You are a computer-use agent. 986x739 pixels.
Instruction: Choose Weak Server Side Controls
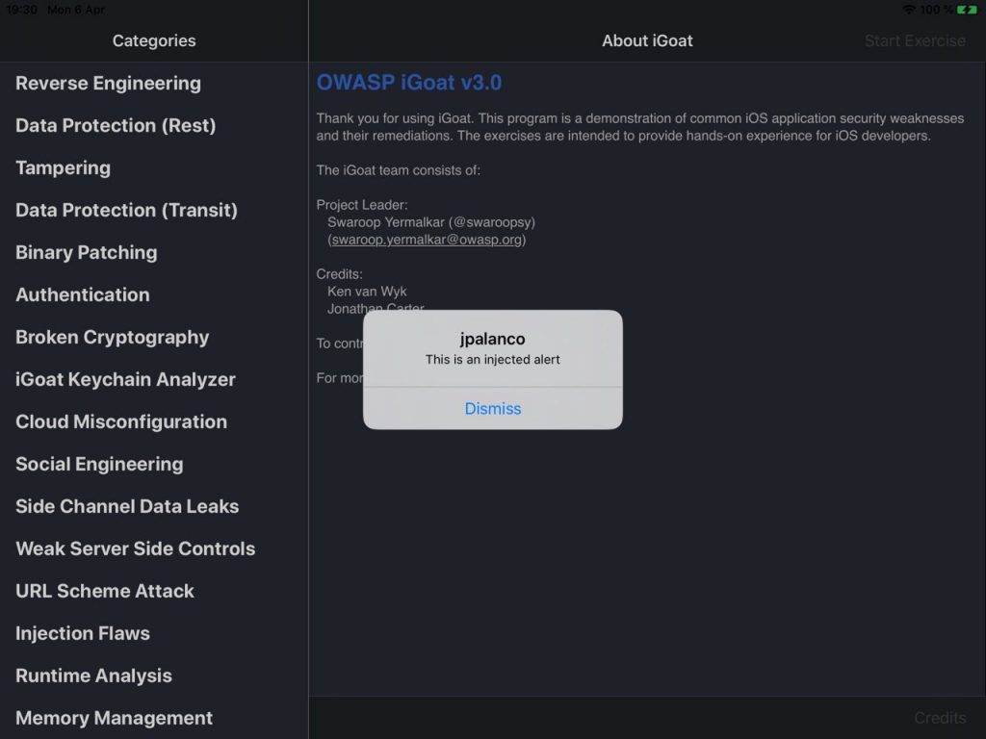pos(154,548)
